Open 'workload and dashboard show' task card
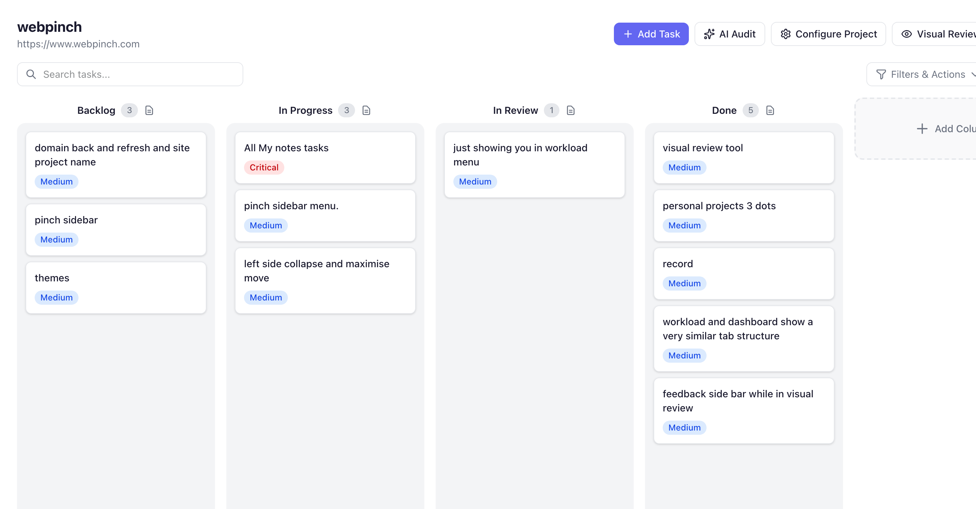 pyautogui.click(x=744, y=339)
